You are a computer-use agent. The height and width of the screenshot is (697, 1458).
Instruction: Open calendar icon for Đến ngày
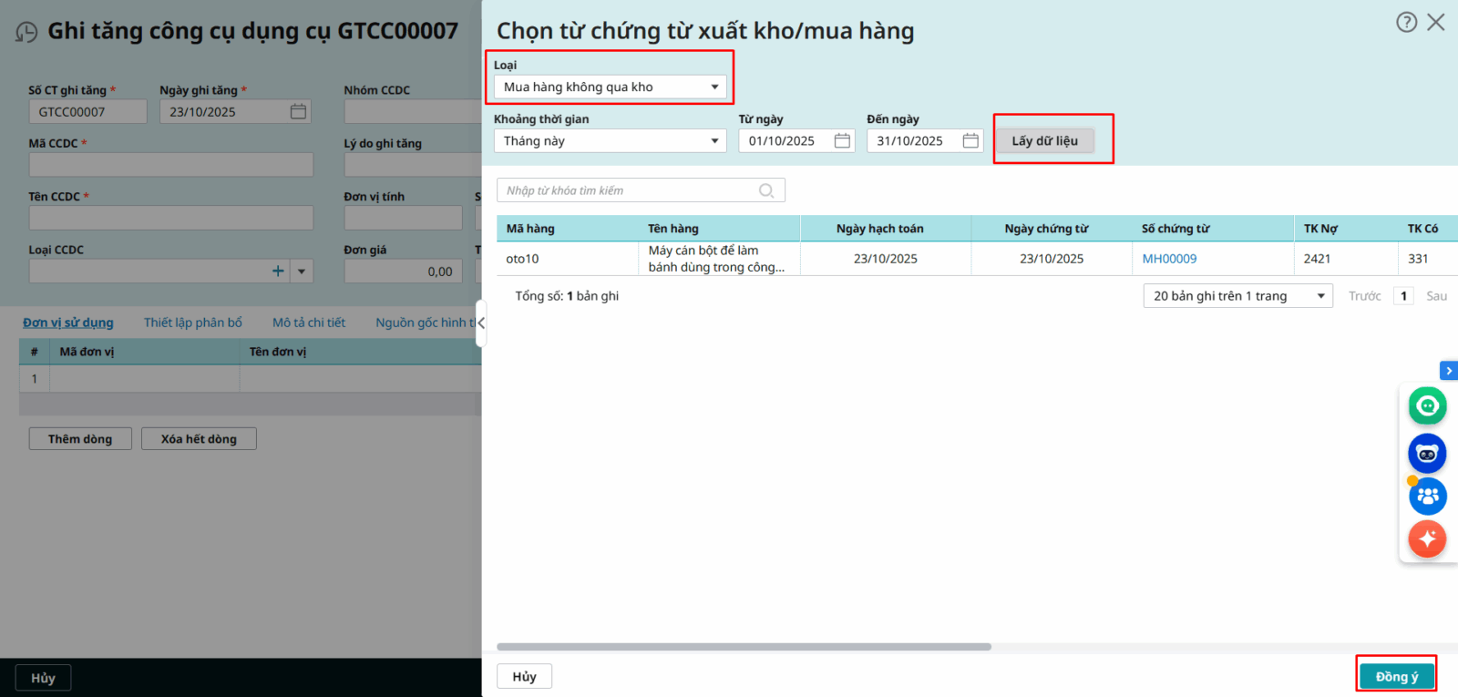click(x=970, y=140)
